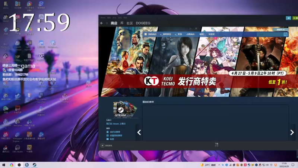Open the 游戏 games menu
298x168 pixels.
(x=120, y=18)
